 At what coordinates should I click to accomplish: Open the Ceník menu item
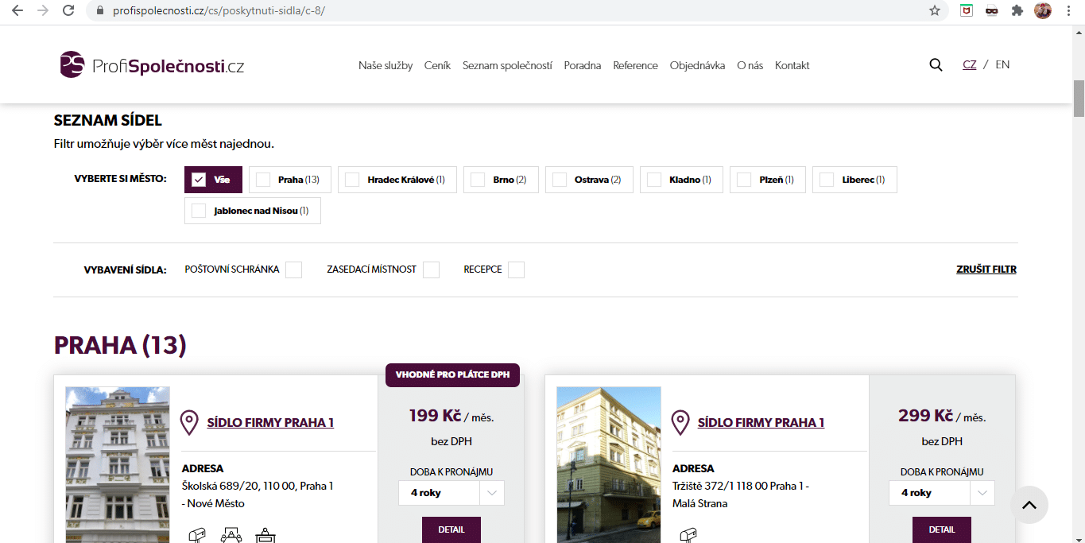click(x=437, y=65)
